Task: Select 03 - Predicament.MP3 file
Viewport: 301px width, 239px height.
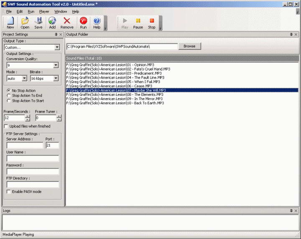Action: 182,73
